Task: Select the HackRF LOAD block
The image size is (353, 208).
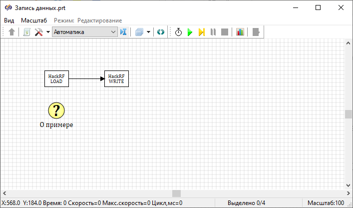Action: (56, 78)
